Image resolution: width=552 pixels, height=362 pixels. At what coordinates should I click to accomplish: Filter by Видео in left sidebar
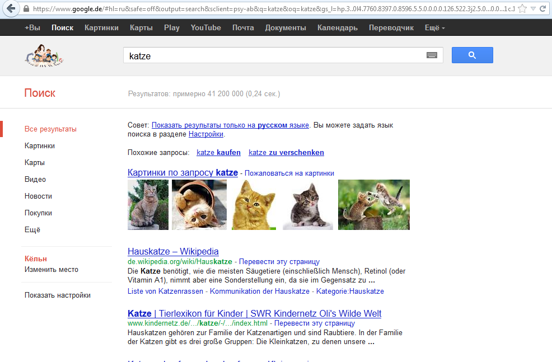coord(35,179)
